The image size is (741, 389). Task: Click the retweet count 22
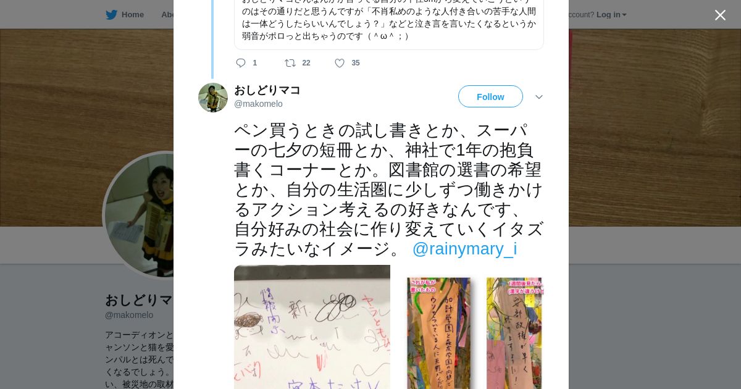[306, 63]
